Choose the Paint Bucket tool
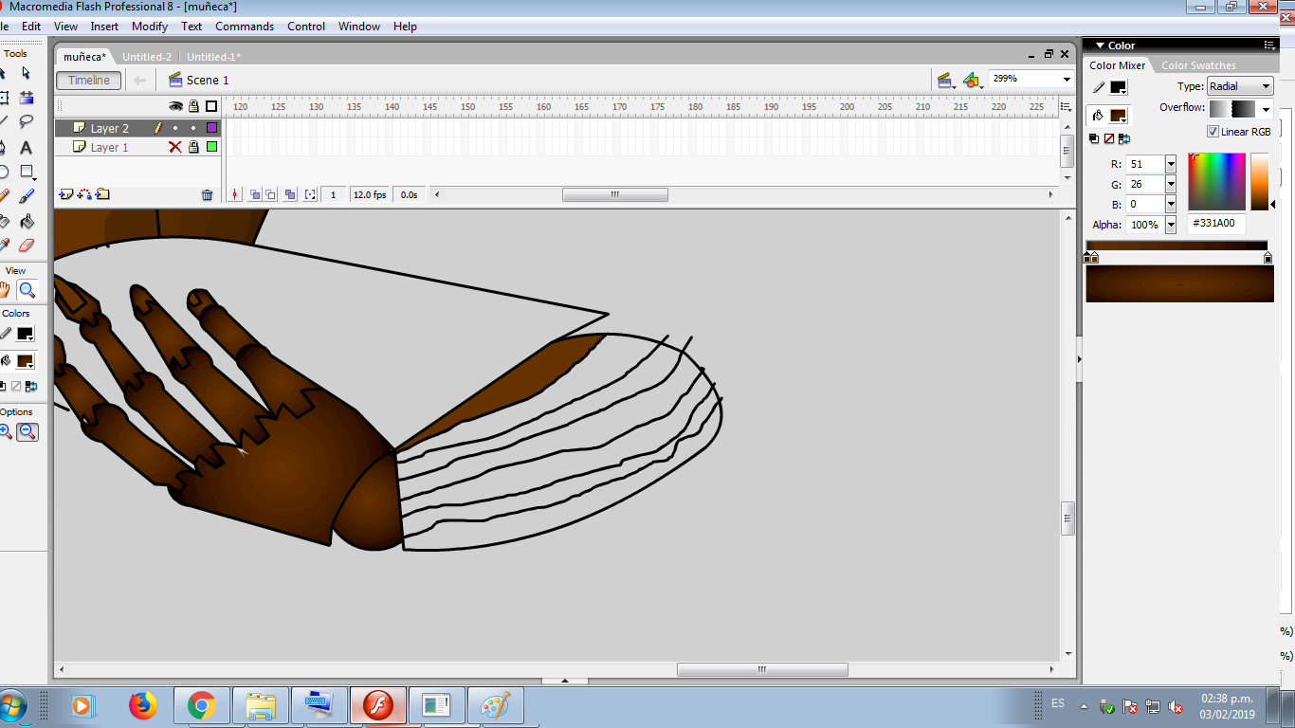Viewport: 1295px width, 728px height. click(x=27, y=221)
